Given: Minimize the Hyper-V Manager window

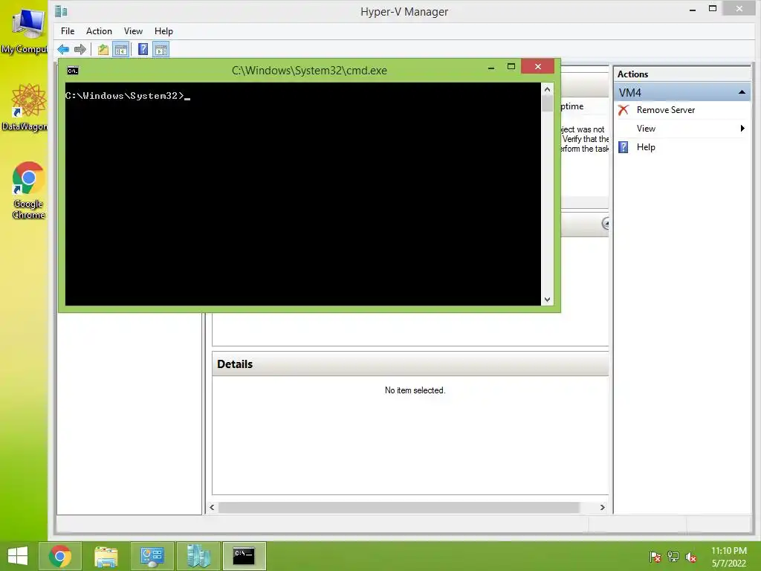Looking at the screenshot, I should click(x=693, y=9).
